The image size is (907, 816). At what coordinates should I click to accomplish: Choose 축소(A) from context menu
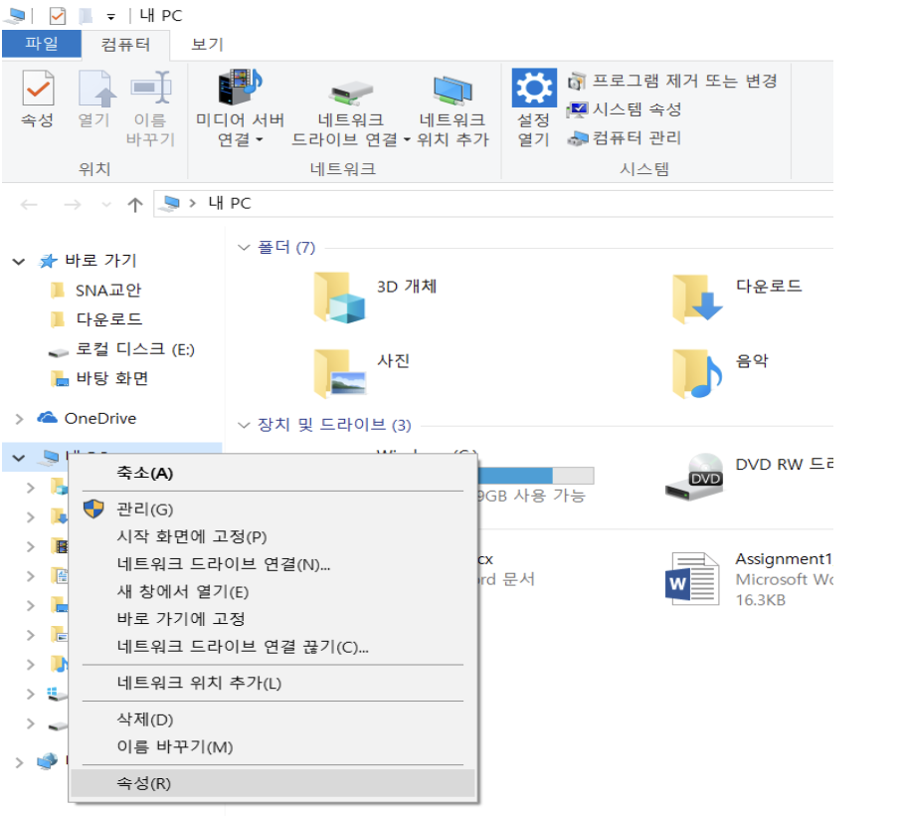point(273,473)
